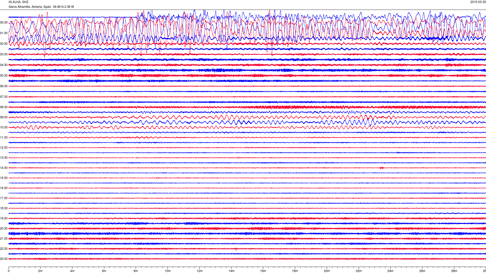Click the 00:30 time row label
The image size is (486, 273).
[x=4, y=22]
